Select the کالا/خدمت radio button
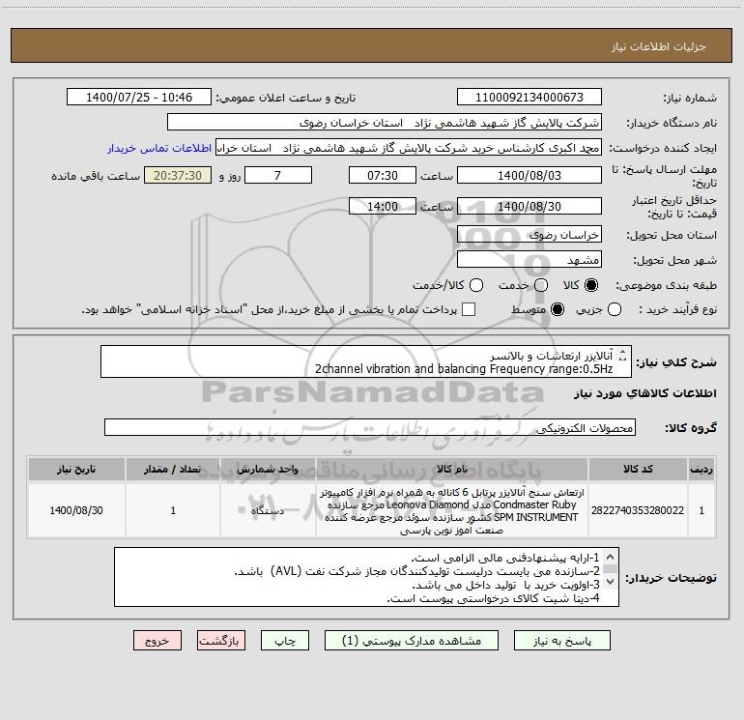Screen dimensions: 744x720 coord(476,285)
